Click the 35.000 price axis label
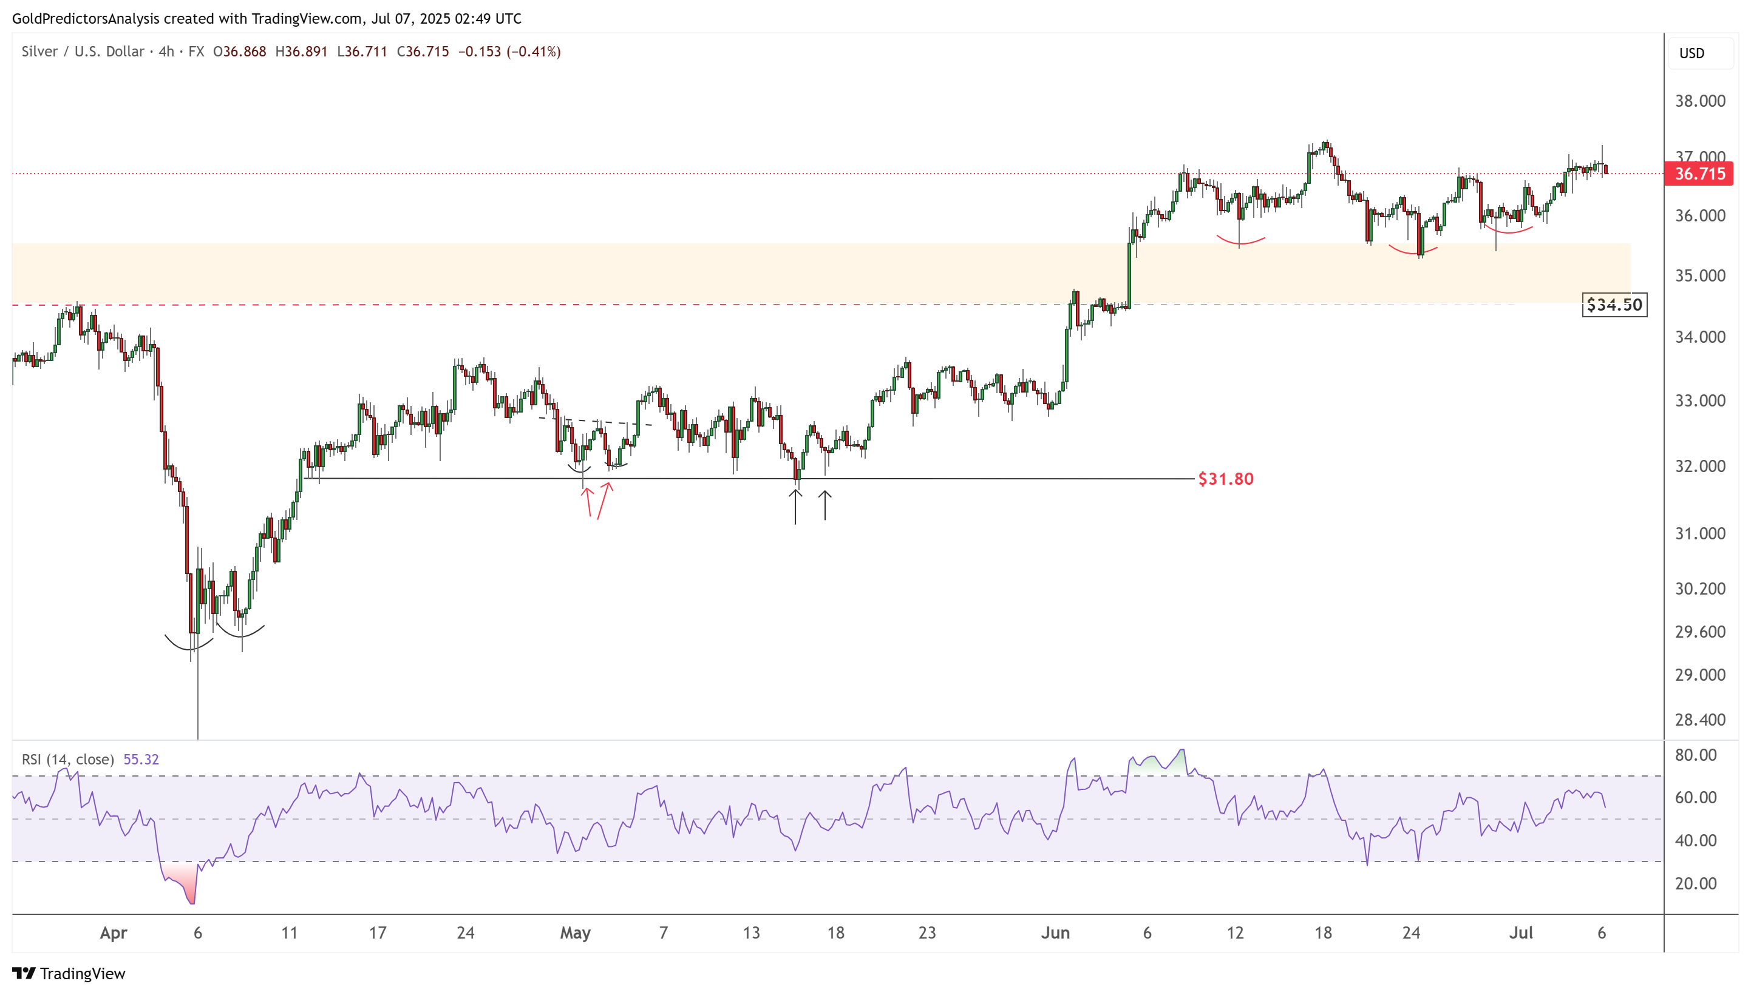1751x995 pixels. (1700, 275)
